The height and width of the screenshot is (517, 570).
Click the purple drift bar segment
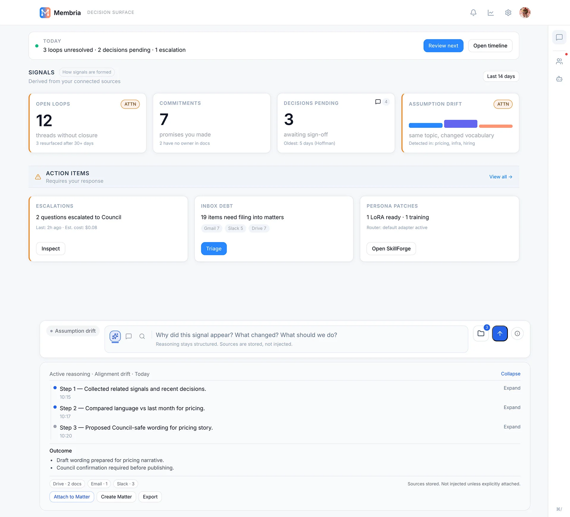460,124
